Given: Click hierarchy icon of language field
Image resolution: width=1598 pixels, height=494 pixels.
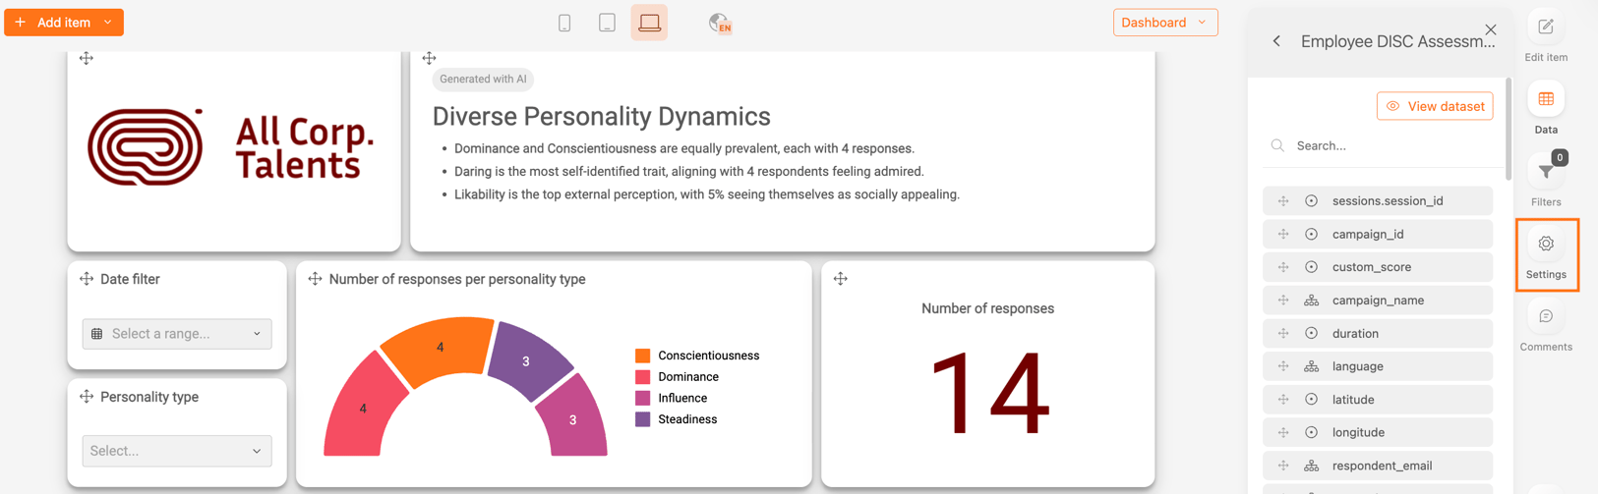Looking at the screenshot, I should point(1311,366).
